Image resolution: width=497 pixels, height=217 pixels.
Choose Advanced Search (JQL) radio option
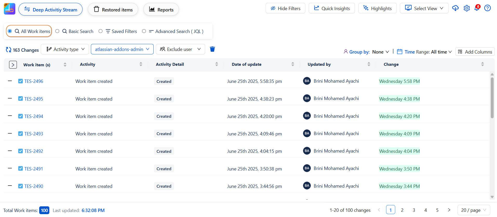pyautogui.click(x=144, y=31)
